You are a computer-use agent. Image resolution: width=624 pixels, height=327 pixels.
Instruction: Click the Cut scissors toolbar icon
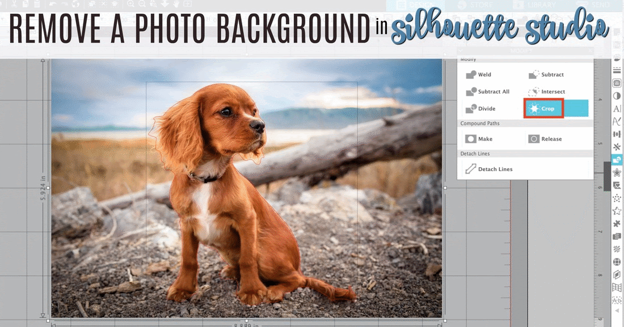pos(14,4)
